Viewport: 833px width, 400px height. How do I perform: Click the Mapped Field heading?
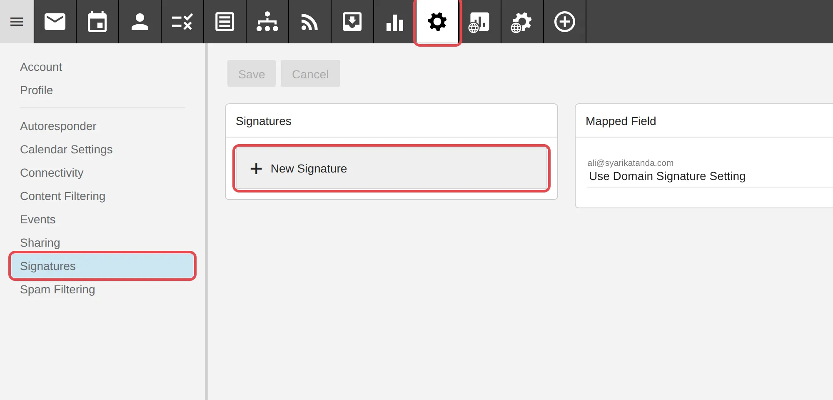click(621, 121)
